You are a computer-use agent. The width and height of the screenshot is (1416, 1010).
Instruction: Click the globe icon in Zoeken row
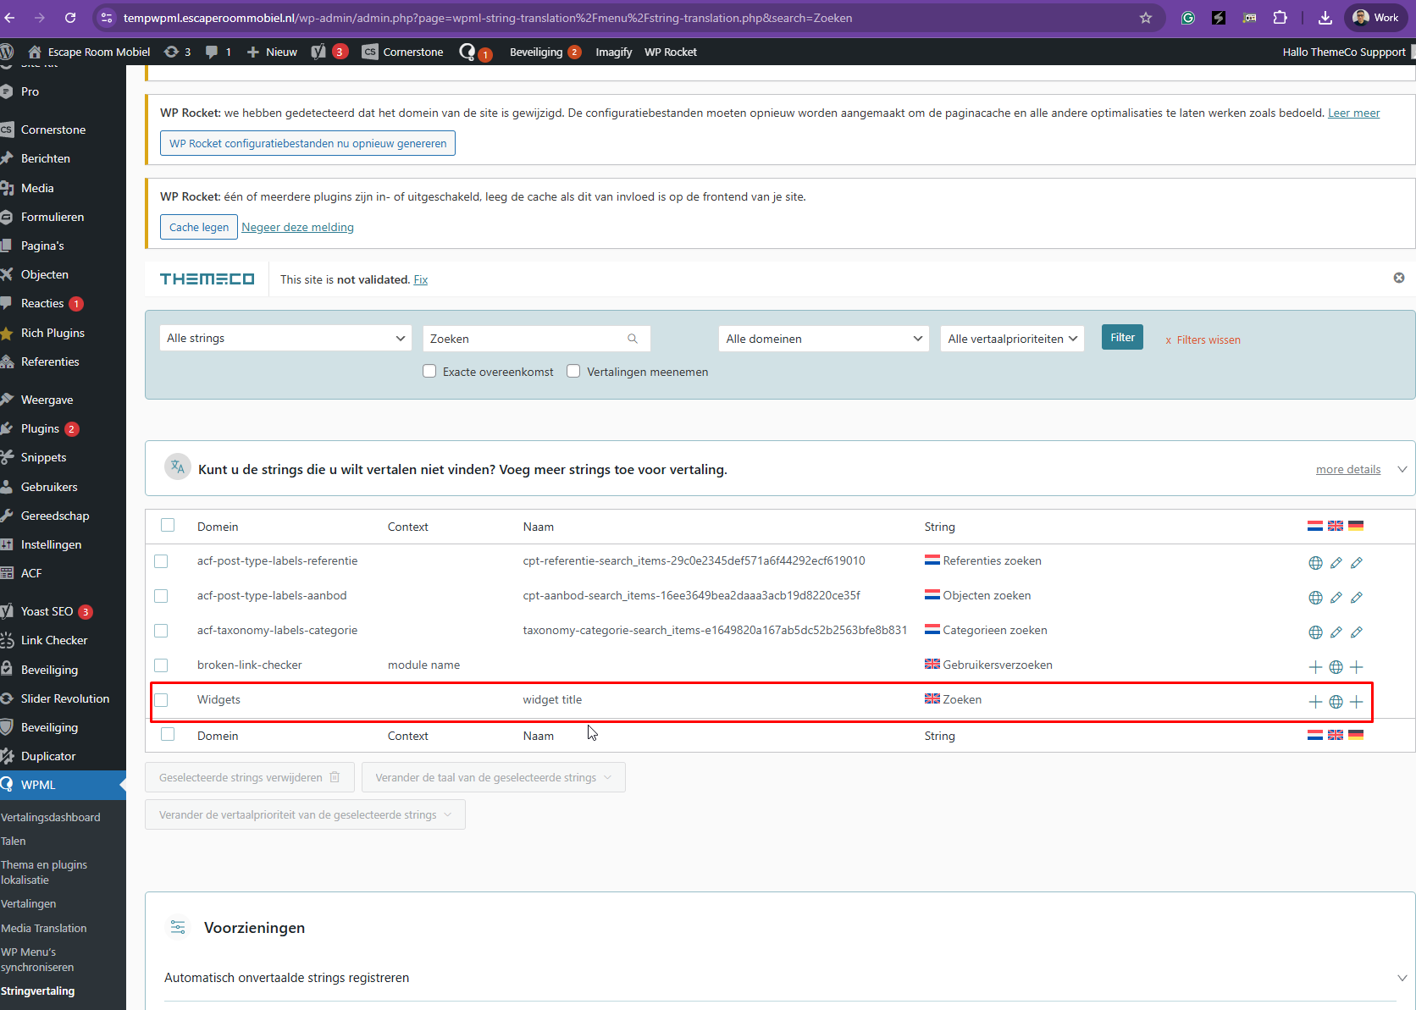pos(1336,702)
